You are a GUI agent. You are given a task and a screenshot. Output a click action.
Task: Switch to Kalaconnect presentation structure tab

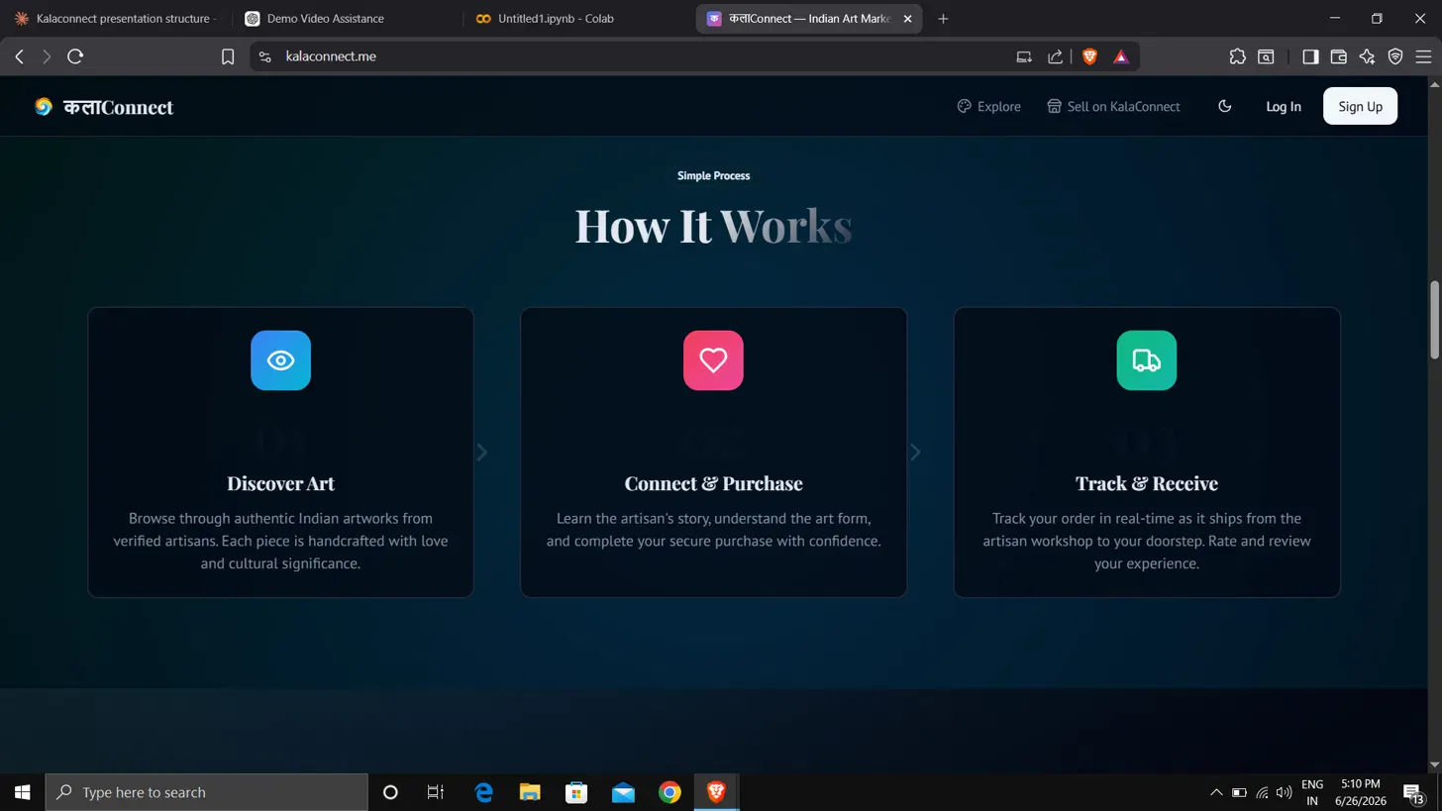[x=116, y=19]
